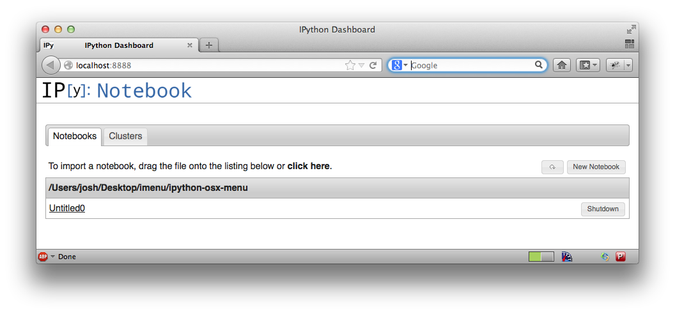The height and width of the screenshot is (314, 675).
Task: Click the Done status text
Action: coord(66,257)
